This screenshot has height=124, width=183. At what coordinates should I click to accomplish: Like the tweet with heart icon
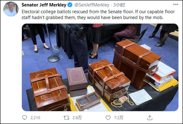click(x=108, y=118)
